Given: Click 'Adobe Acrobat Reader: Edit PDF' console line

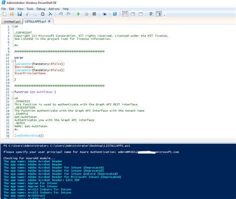Looking at the screenshot, I should 41,180.
